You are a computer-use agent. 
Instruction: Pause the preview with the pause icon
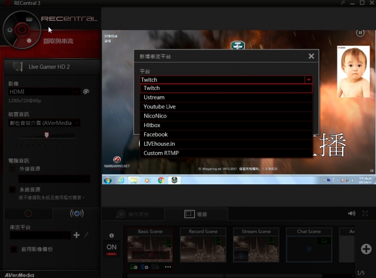pos(360,33)
